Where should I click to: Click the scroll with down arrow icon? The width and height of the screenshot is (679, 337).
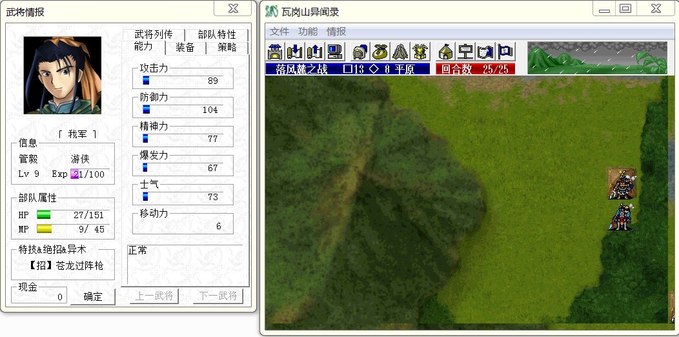[295, 52]
